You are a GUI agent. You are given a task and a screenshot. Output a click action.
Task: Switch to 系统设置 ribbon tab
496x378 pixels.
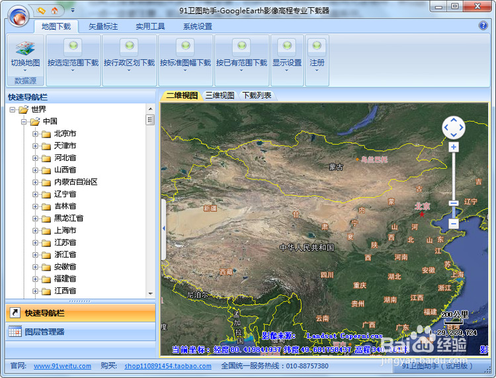pyautogui.click(x=198, y=26)
